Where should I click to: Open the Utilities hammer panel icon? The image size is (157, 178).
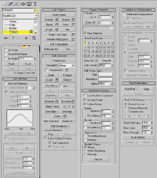click(35, 4)
